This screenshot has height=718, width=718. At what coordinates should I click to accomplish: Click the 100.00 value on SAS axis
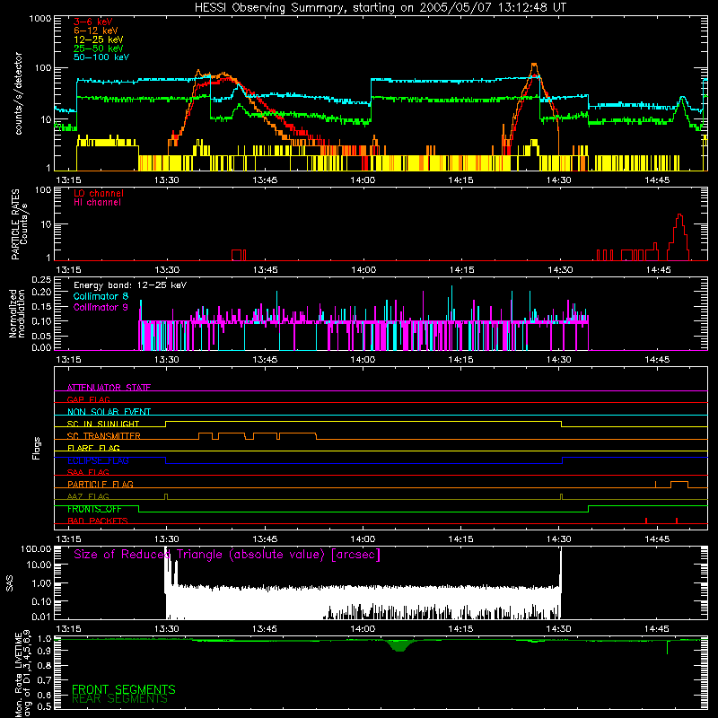(x=36, y=548)
